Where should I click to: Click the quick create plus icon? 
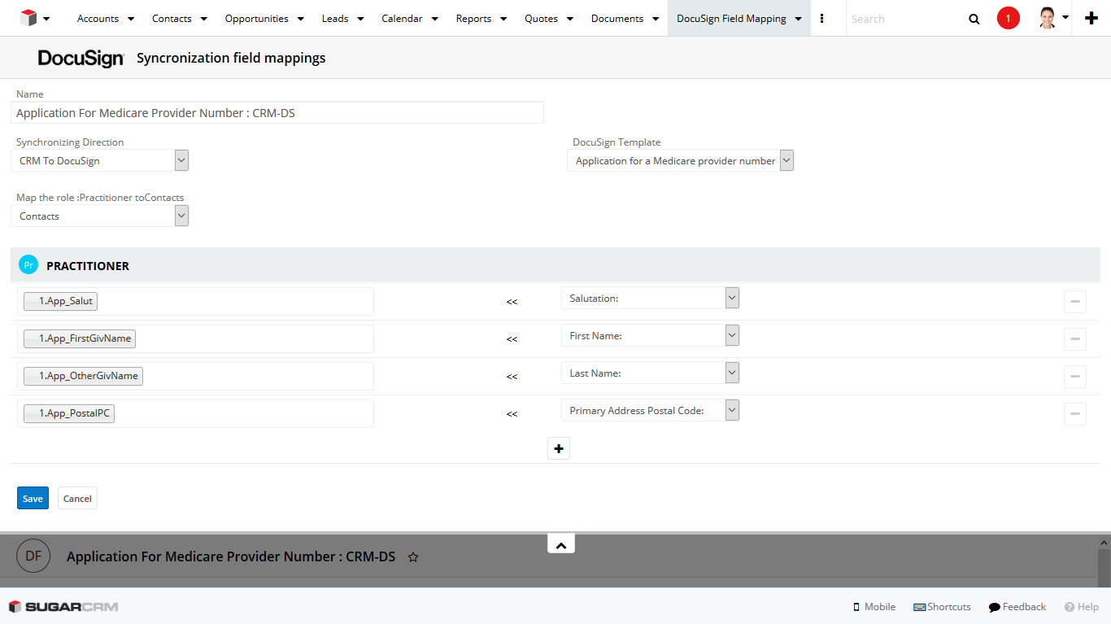click(1091, 19)
